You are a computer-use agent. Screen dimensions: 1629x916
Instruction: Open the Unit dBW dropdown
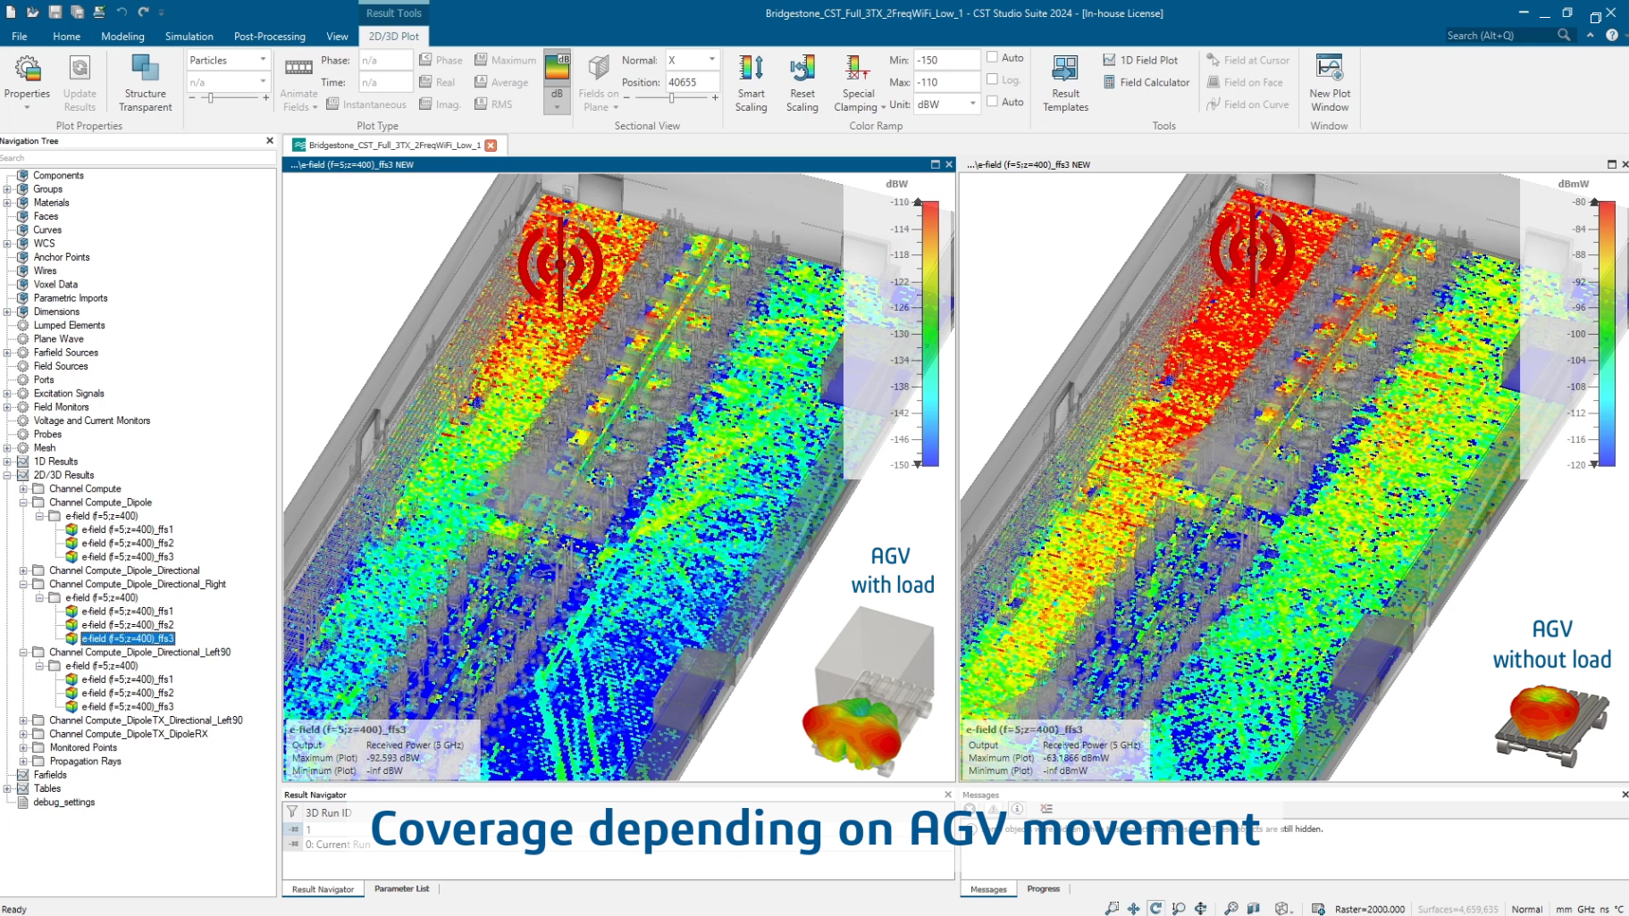[947, 104]
